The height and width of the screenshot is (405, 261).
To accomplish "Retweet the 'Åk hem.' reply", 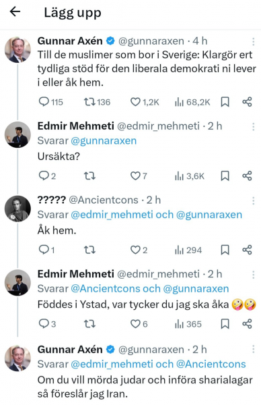I will tap(90, 250).
